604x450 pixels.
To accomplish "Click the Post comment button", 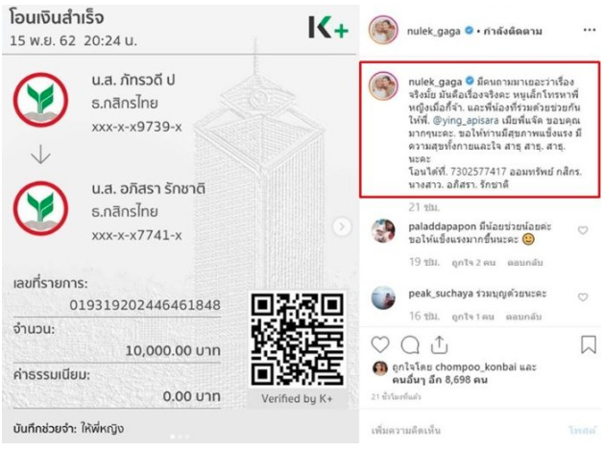I will click(x=582, y=431).
